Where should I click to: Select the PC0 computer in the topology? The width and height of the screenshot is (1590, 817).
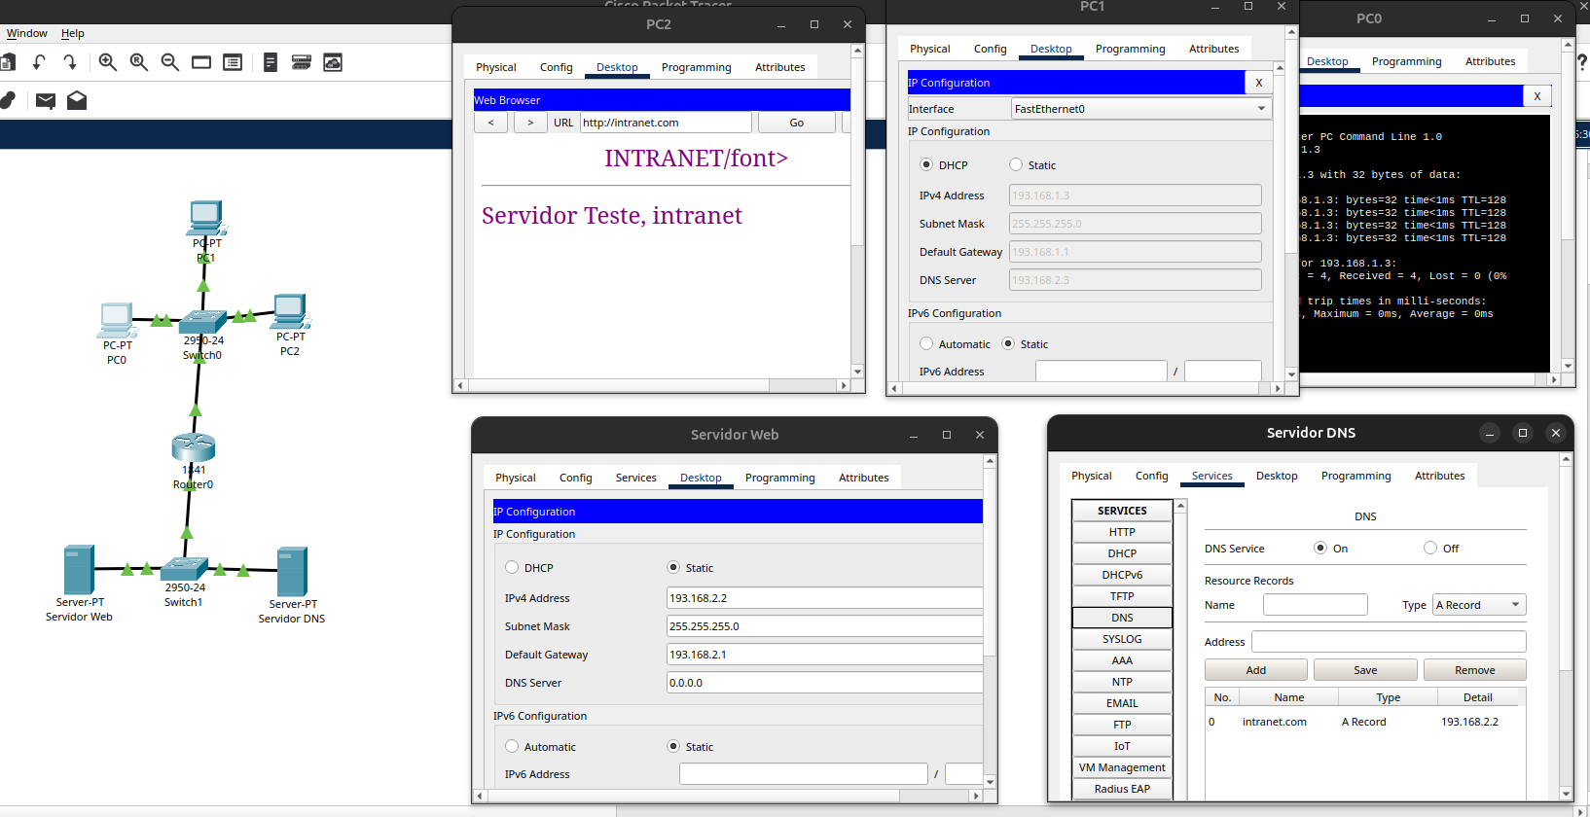point(117,320)
